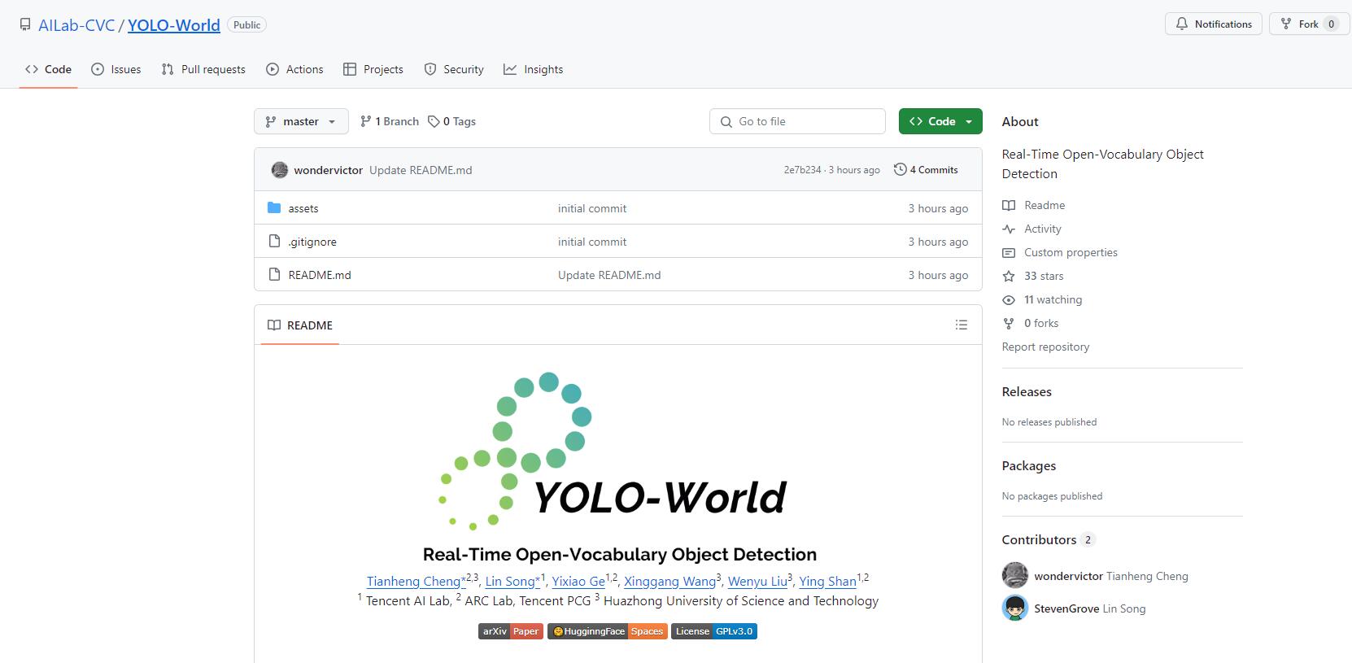1352x663 pixels.
Task: Open .gitignore row initial commit message
Action: tap(592, 242)
